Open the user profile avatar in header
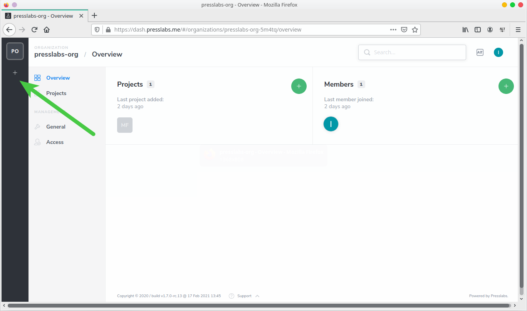Viewport: 527px width, 311px height. click(498, 52)
